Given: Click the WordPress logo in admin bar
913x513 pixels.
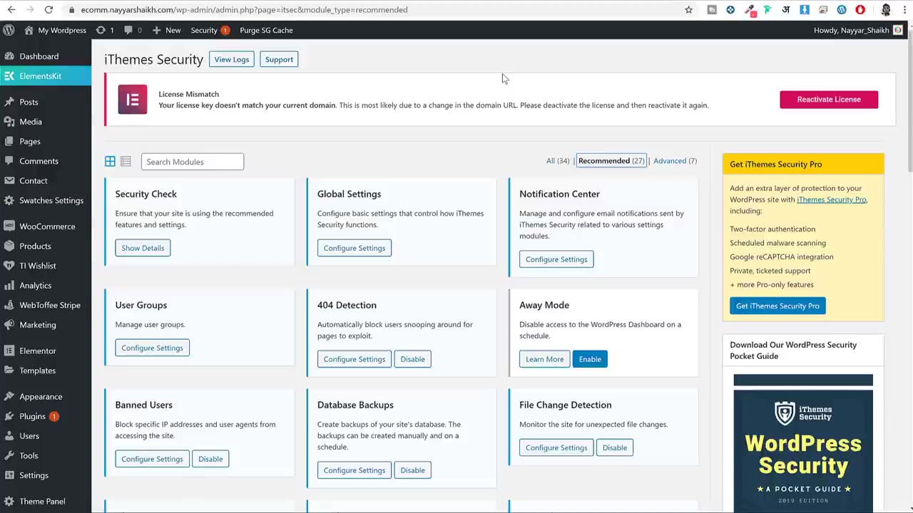Looking at the screenshot, I should pos(9,30).
